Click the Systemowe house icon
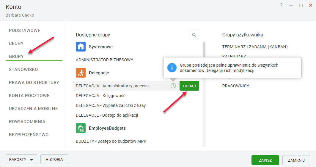Image resolution: width=316 pixels, height=167 pixels. coord(81,46)
